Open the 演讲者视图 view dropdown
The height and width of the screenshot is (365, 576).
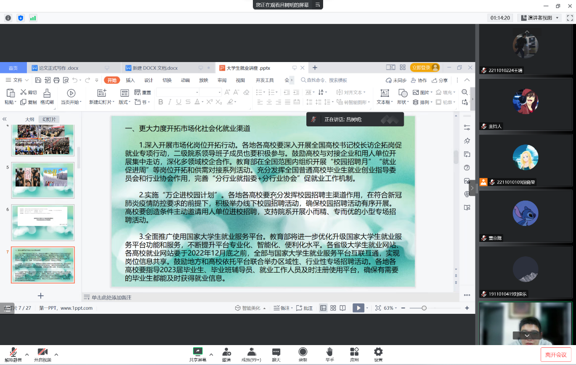click(x=540, y=18)
